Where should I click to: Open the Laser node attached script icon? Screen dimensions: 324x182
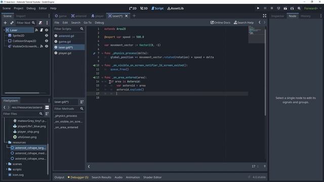pyautogui.click(x=42, y=30)
